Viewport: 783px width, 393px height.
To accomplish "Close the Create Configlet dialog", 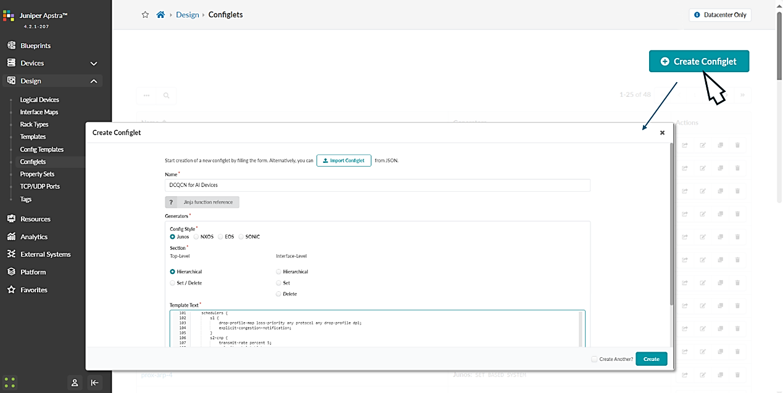I will coord(662,133).
